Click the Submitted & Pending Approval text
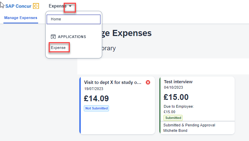The width and height of the screenshot is (249, 141). coord(189,125)
